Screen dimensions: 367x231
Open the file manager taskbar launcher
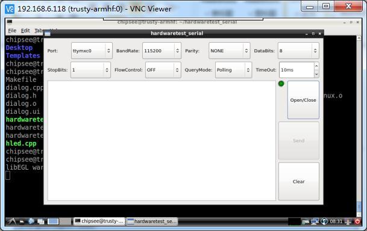(22, 221)
